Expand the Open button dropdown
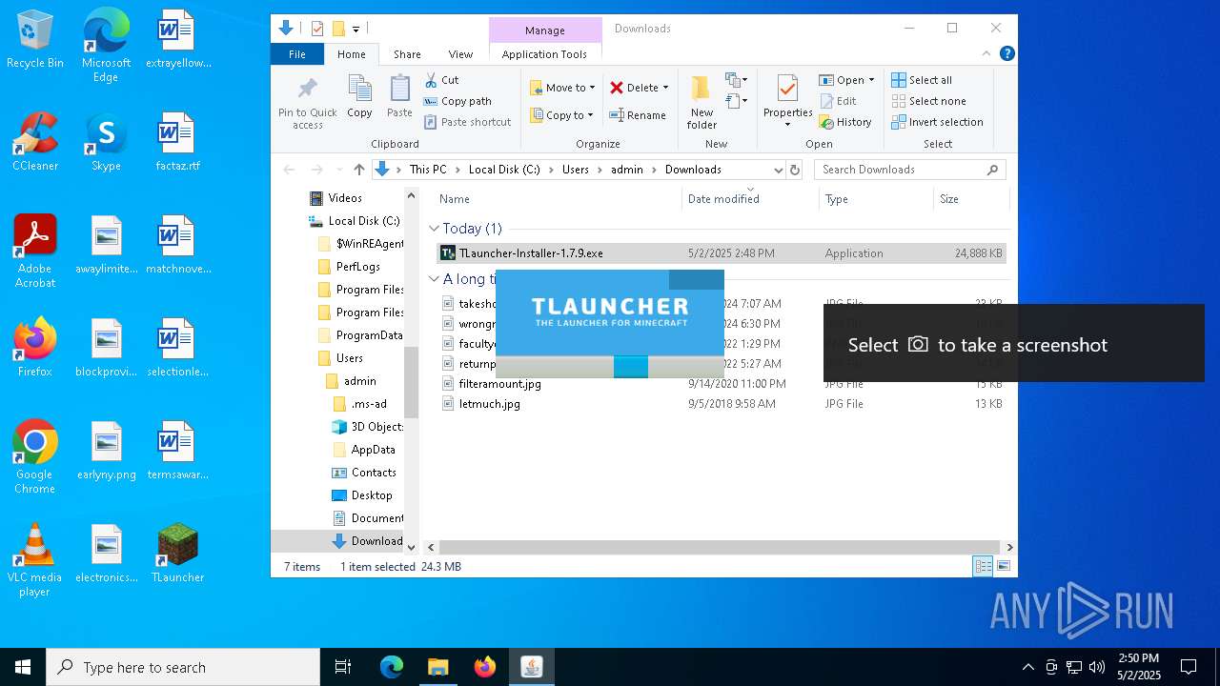 [871, 80]
